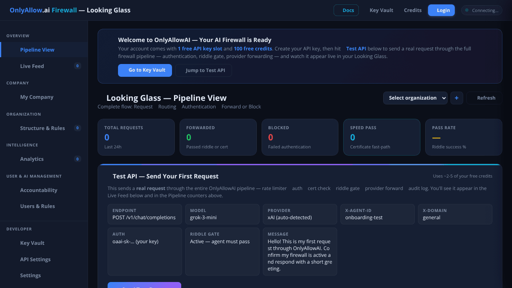Click the 'DEVELOPER' sidebar section header

pos(19,229)
